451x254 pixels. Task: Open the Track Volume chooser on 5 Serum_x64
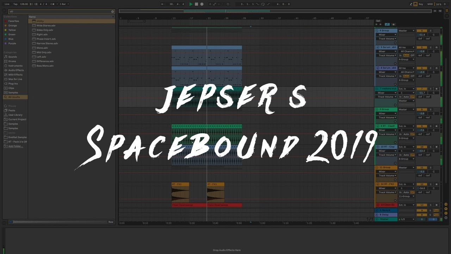click(387, 55)
